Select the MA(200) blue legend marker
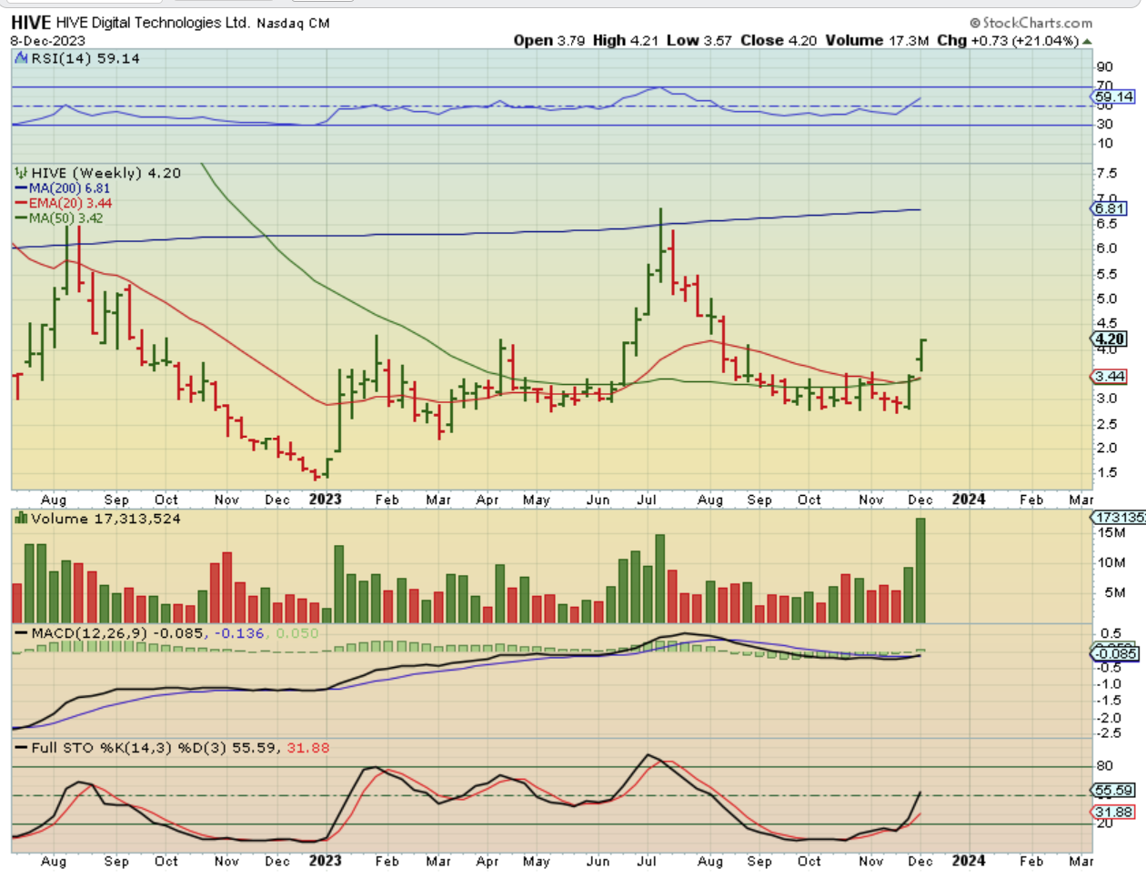This screenshot has width=1146, height=879. [21, 188]
